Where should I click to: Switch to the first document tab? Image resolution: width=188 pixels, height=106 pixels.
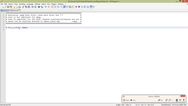pos(5,11)
